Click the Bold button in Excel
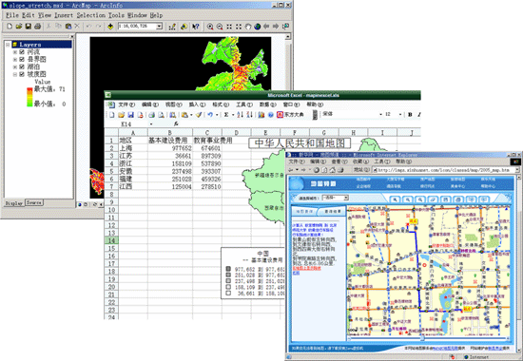 (410, 114)
